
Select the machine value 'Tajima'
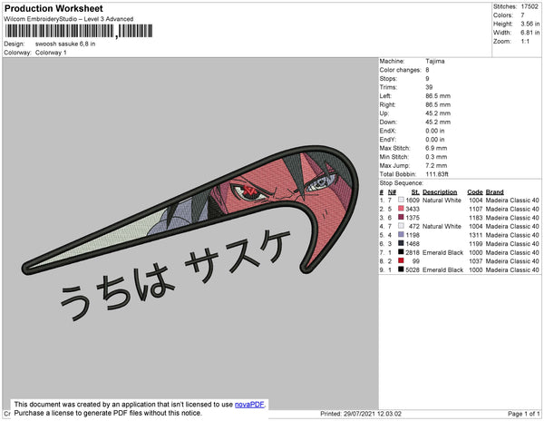pos(435,61)
